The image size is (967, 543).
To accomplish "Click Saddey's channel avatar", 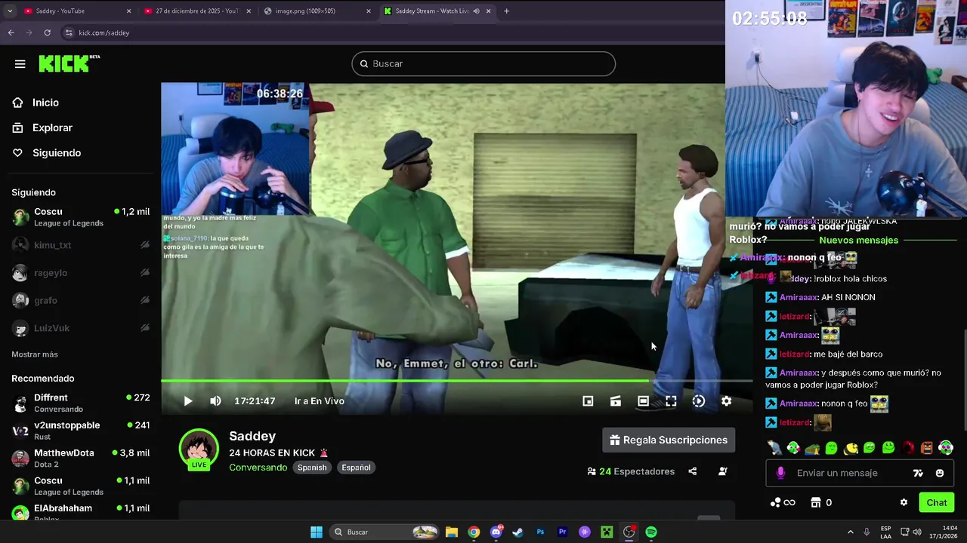I will [198, 449].
